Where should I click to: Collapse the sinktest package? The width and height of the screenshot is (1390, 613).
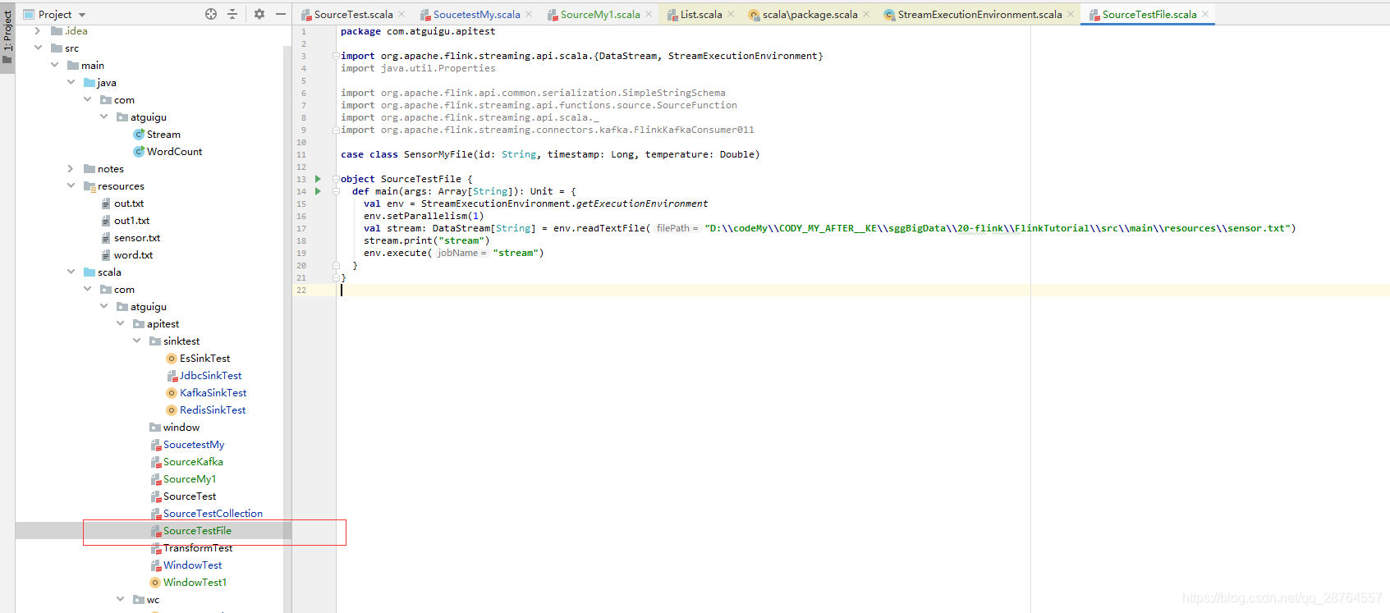(x=136, y=341)
